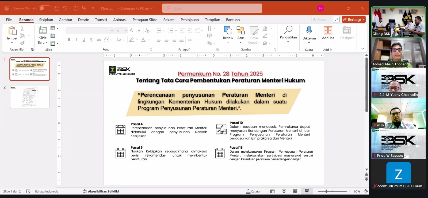Click the Save disk icon in title bar
This screenshot has width=428, height=198.
pos(57,8)
